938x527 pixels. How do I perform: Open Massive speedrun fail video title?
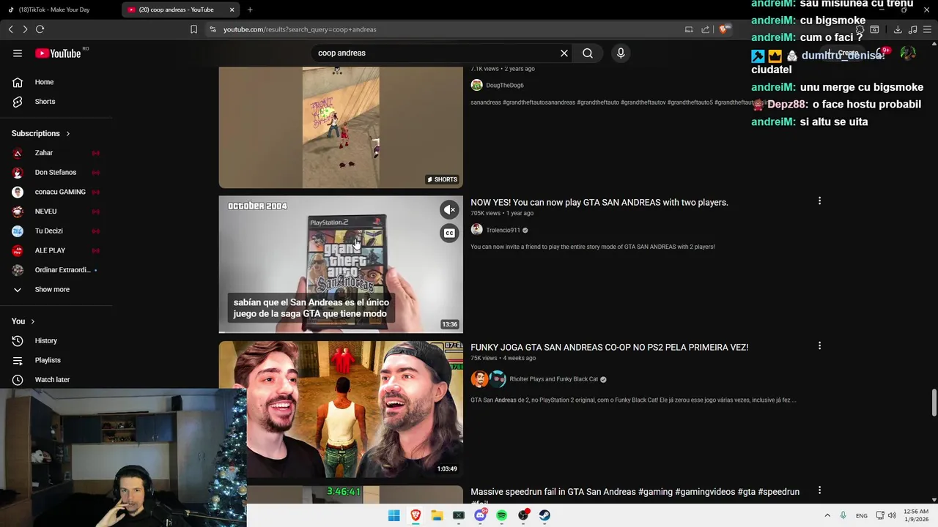pos(635,492)
